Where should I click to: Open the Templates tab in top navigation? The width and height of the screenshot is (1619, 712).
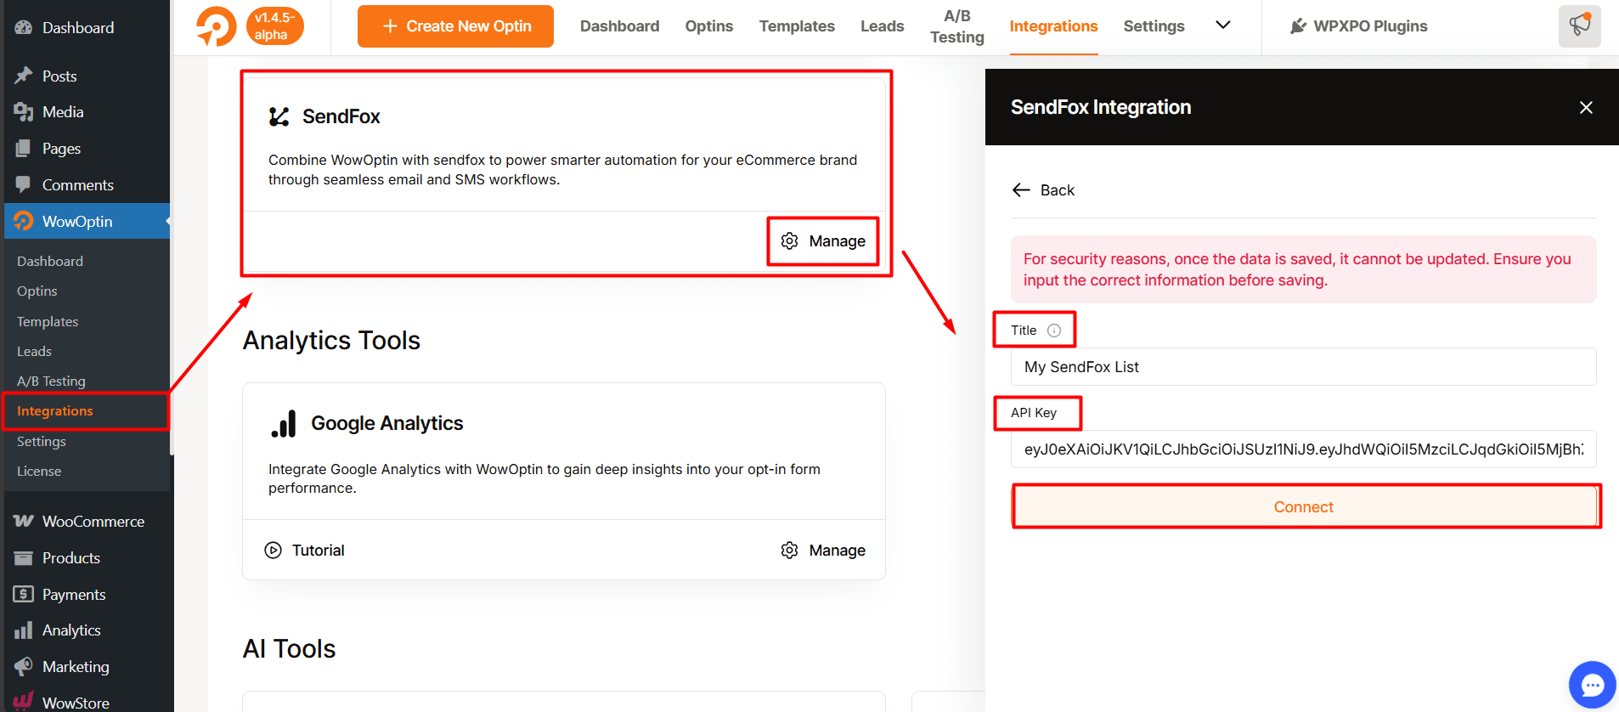click(797, 26)
